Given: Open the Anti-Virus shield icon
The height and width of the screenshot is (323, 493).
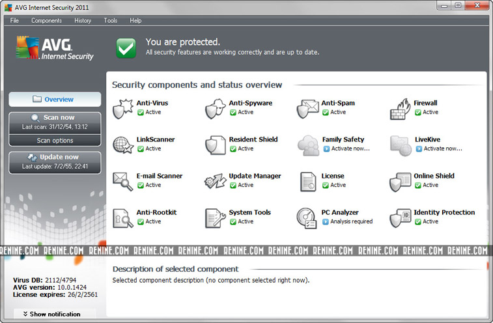Looking at the screenshot, I should point(123,109).
